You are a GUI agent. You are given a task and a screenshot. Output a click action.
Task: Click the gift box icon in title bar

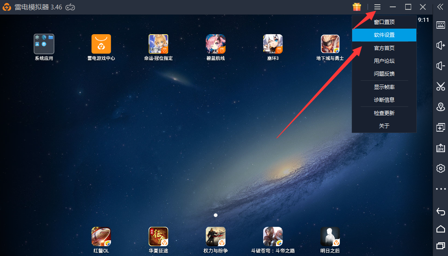click(357, 7)
